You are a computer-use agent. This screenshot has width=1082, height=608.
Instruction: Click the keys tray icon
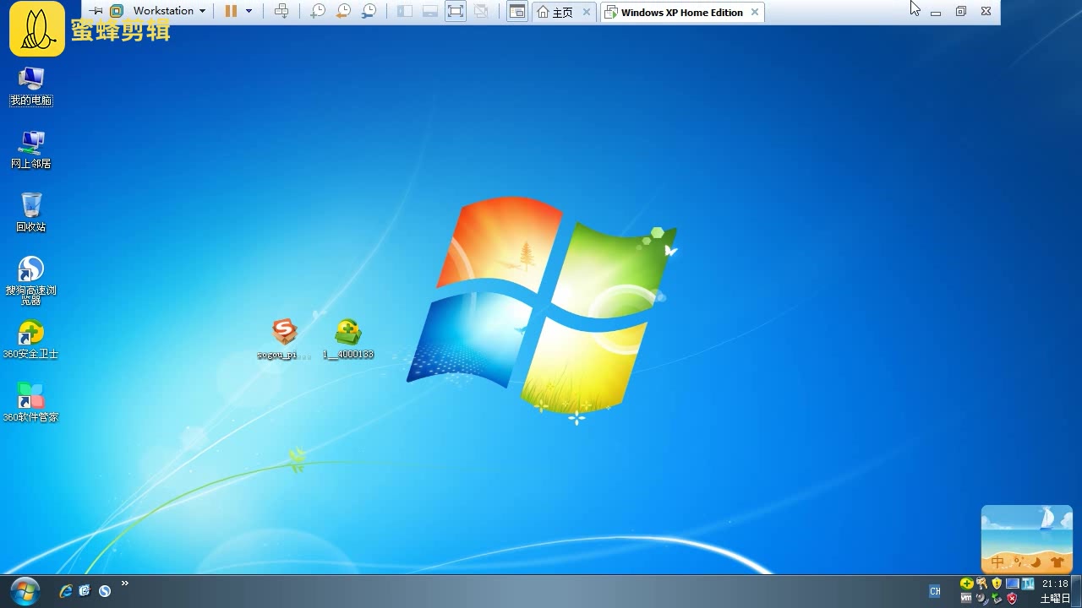pos(981,584)
